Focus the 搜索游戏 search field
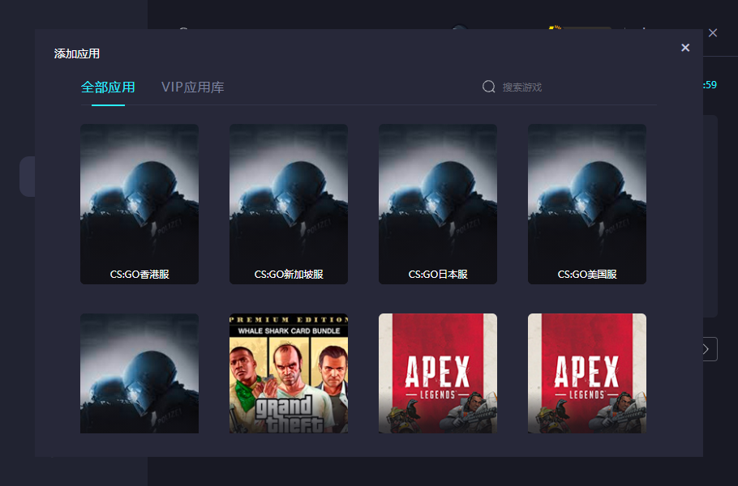This screenshot has width=738, height=486. tap(522, 87)
